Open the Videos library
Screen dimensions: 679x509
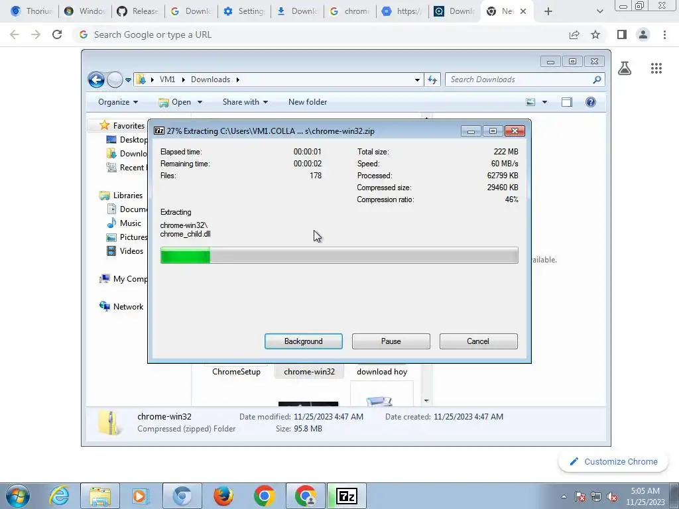point(125,251)
